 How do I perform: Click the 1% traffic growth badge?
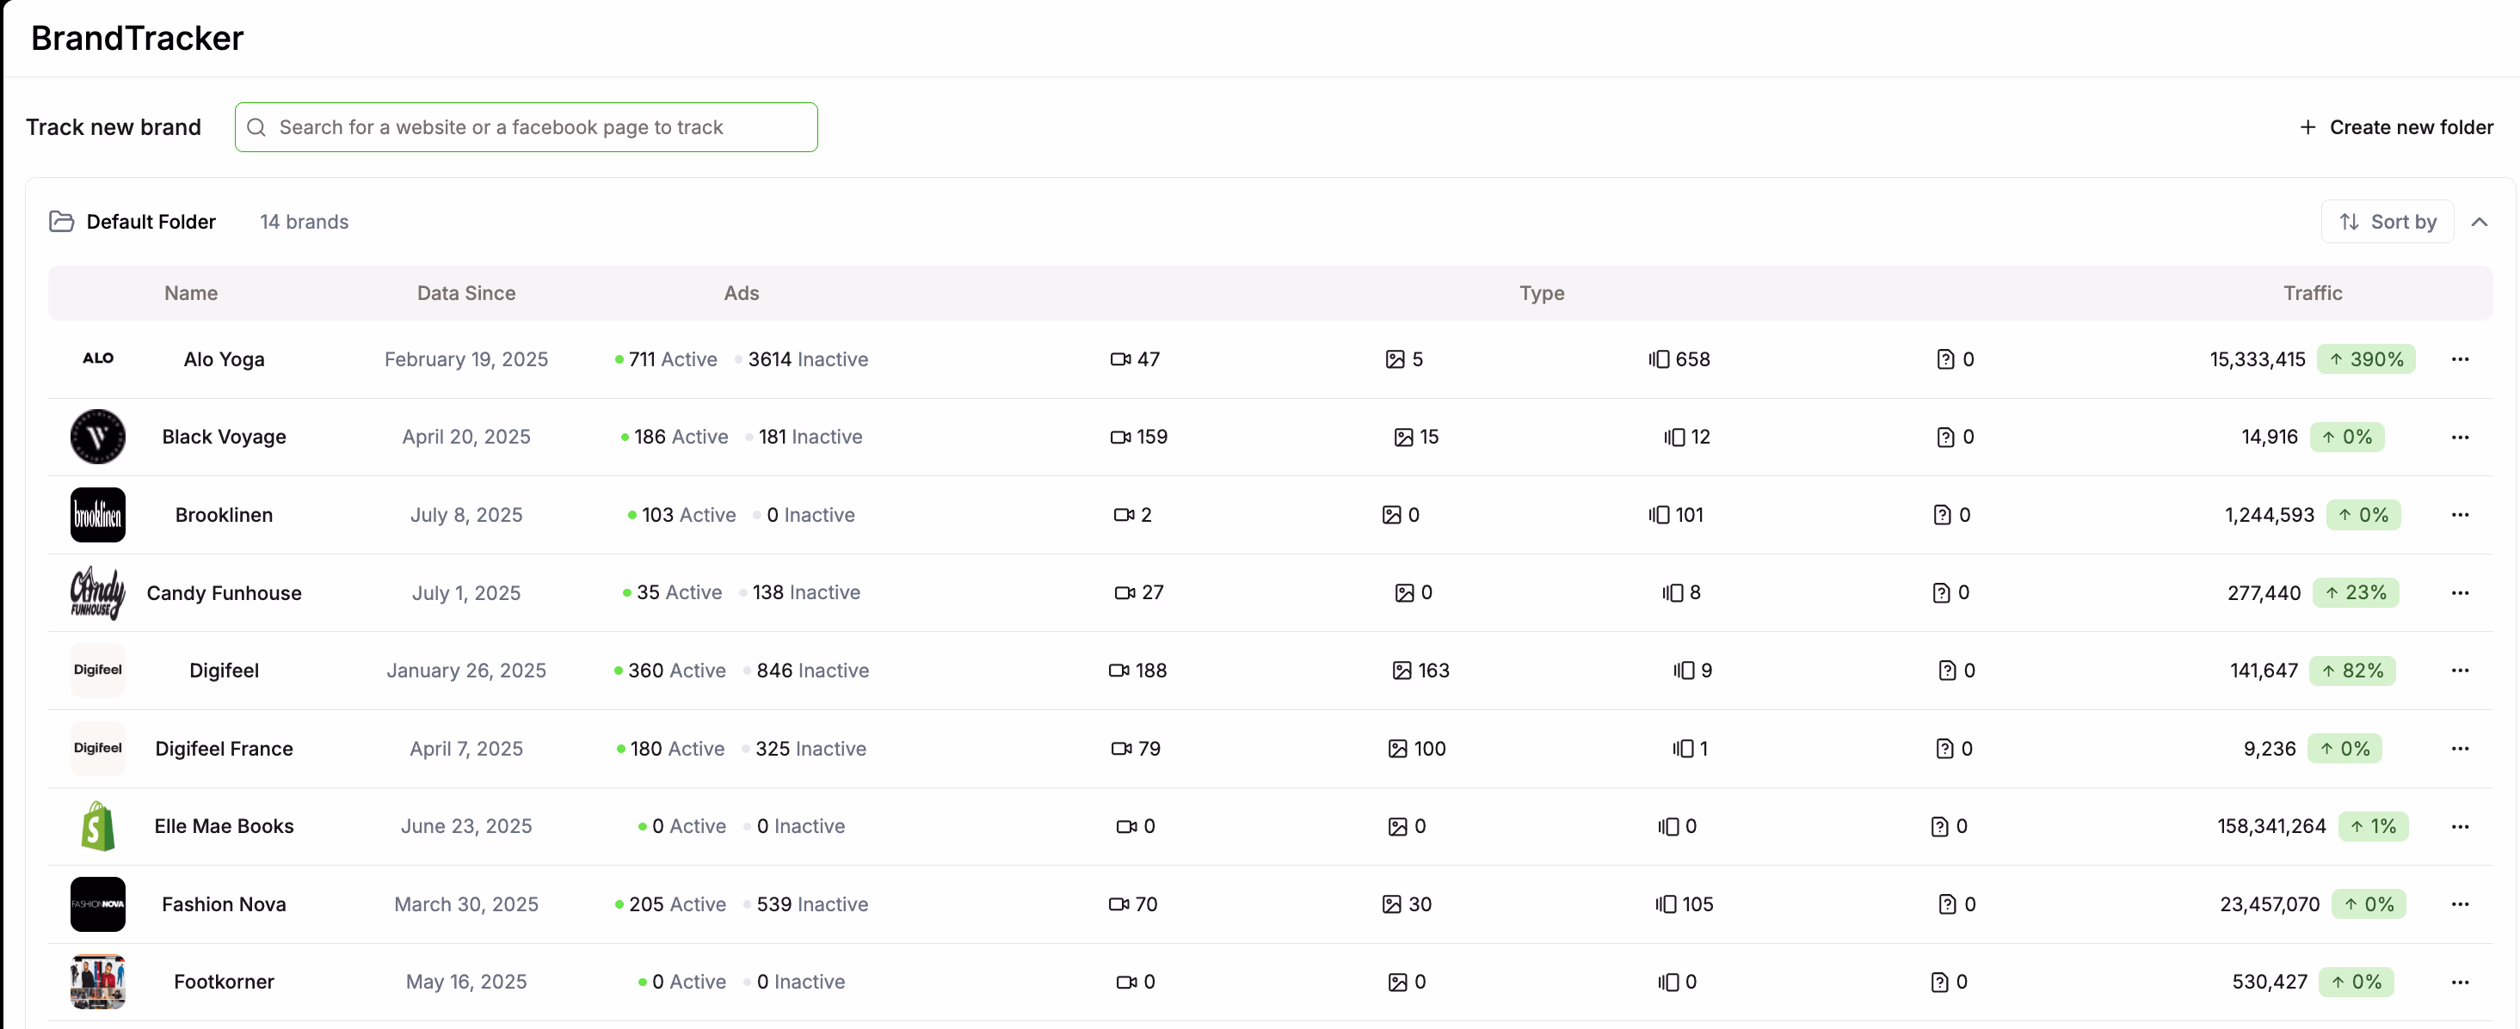point(2372,826)
